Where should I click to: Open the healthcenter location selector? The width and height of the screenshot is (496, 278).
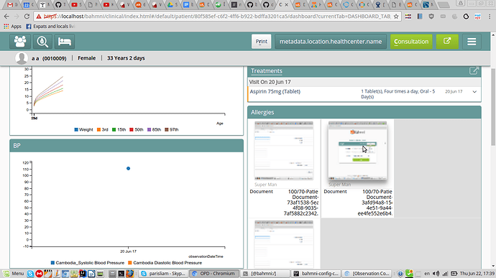click(331, 42)
